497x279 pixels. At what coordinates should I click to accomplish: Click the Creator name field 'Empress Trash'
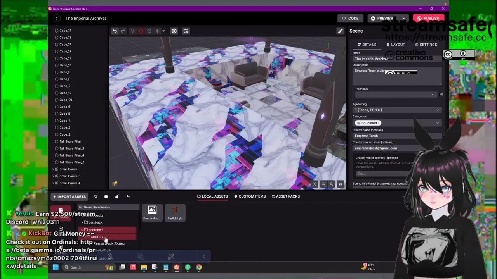coord(397,136)
